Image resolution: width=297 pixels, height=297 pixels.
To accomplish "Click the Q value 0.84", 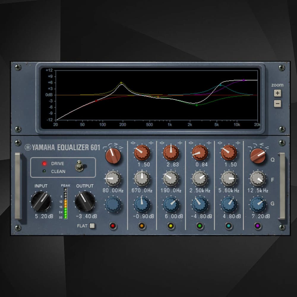I will coord(202,165).
